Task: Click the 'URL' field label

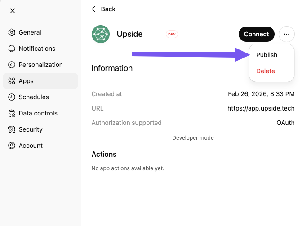Action: click(x=98, y=108)
